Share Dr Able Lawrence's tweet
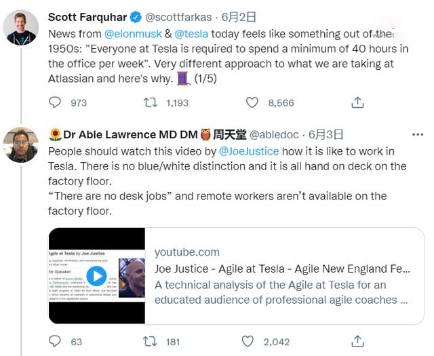434x356 pixels. pyautogui.click(x=357, y=341)
